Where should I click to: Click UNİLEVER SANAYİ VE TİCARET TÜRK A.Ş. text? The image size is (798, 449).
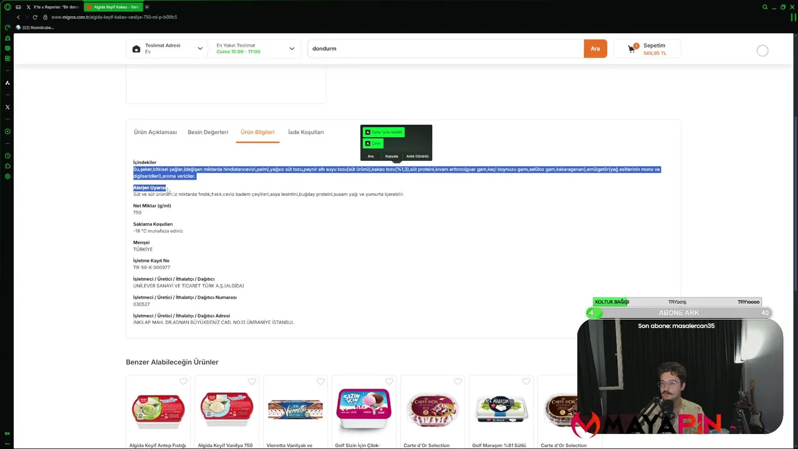coord(188,286)
